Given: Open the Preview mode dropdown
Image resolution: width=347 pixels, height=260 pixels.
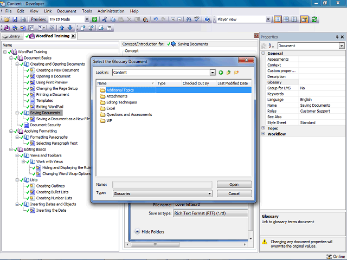Looking at the screenshot, I should (87, 19).
